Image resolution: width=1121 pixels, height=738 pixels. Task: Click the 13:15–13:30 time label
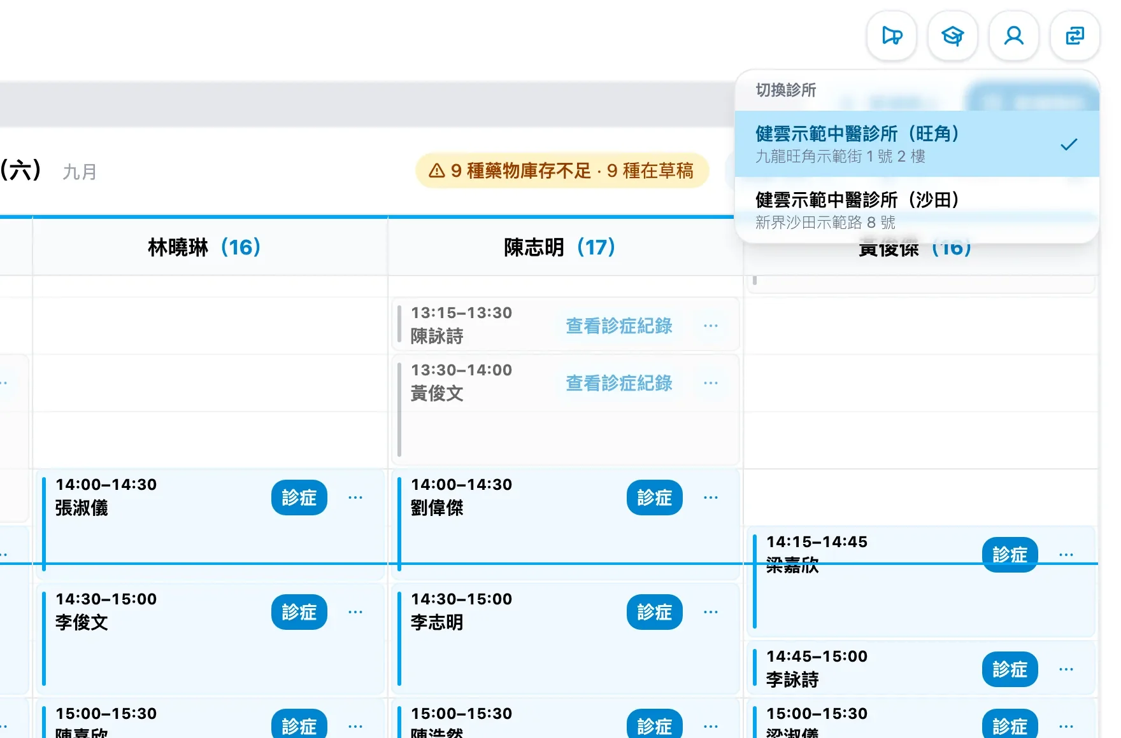coord(462,312)
